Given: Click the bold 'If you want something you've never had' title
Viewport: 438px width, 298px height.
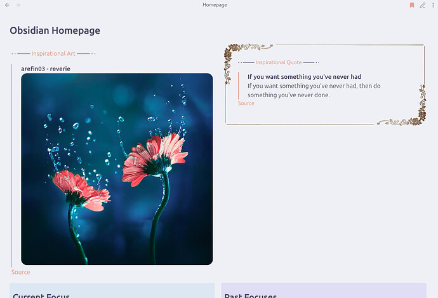Looking at the screenshot, I should (304, 77).
